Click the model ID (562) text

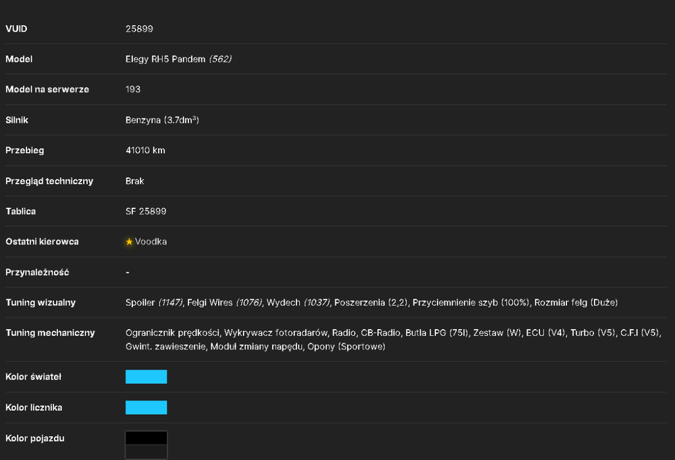221,59
